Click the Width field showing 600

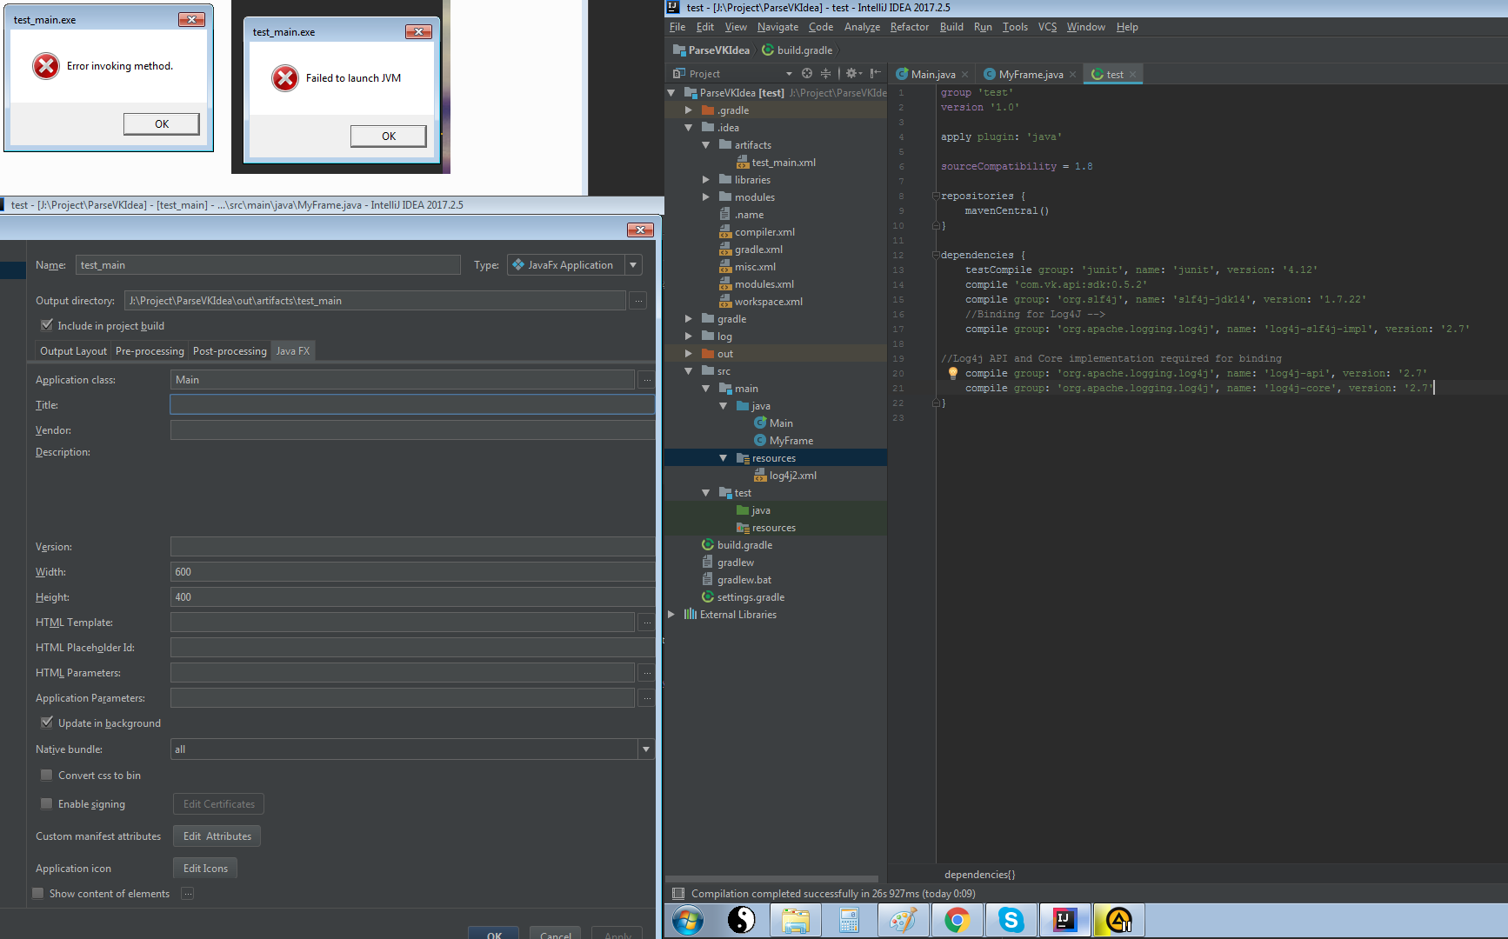coord(412,571)
